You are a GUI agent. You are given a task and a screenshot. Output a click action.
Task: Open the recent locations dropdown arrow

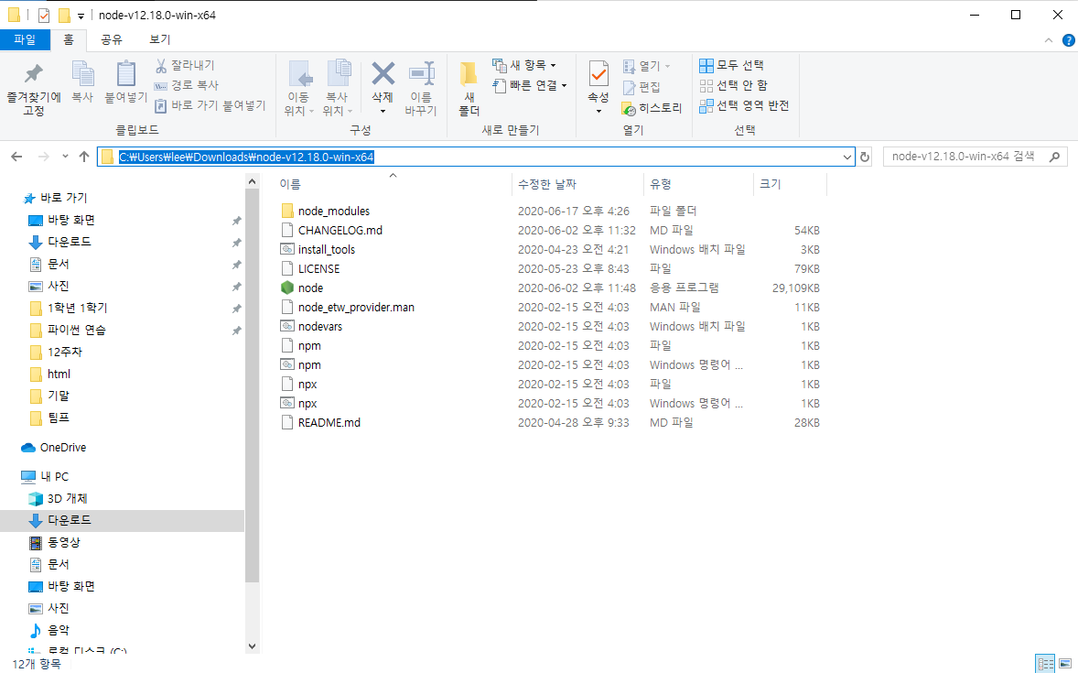point(65,157)
